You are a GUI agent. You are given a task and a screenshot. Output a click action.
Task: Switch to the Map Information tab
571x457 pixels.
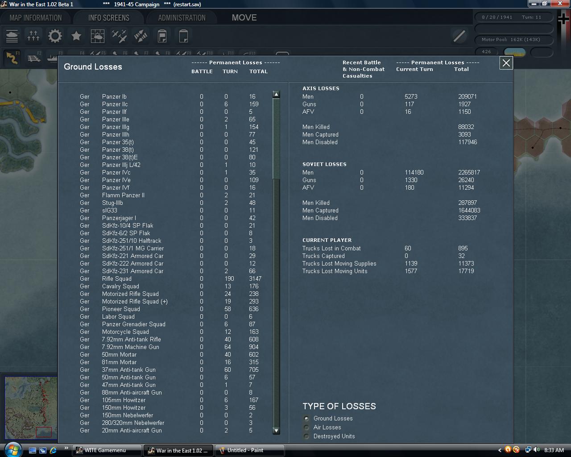pyautogui.click(x=36, y=18)
